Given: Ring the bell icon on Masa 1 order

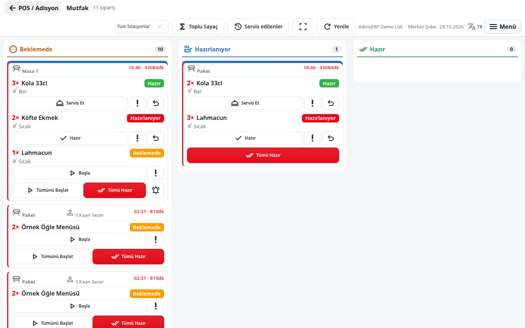Looking at the screenshot, I should pyautogui.click(x=156, y=190).
